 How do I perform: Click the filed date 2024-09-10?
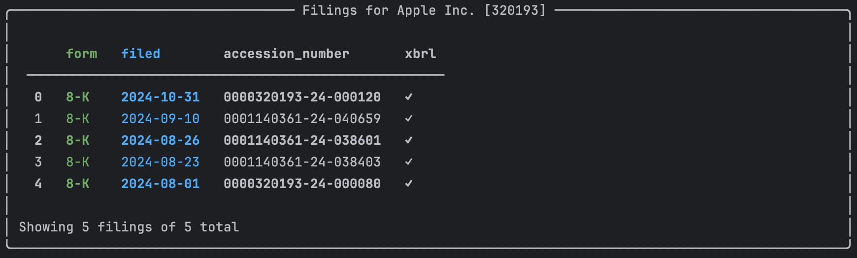click(161, 119)
